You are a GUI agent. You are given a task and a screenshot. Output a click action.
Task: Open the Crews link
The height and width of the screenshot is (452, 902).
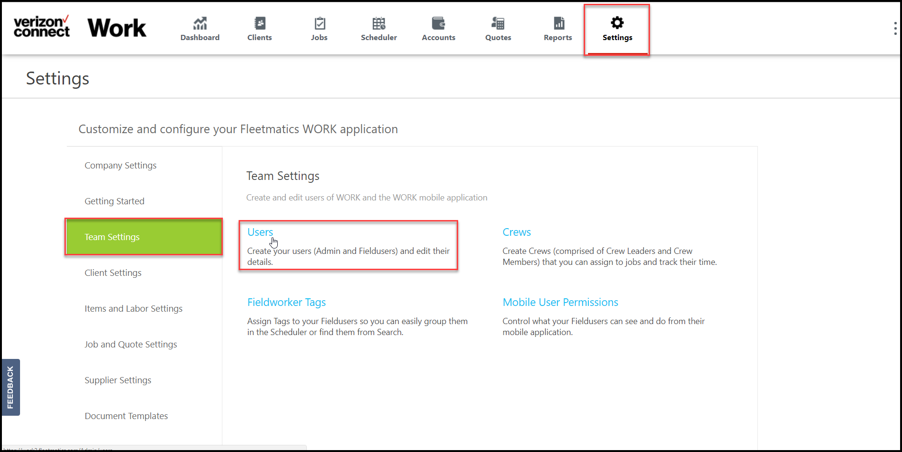pos(516,232)
